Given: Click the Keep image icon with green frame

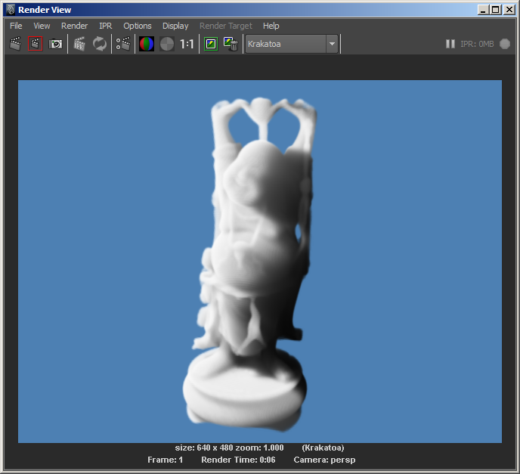Looking at the screenshot, I should 211,44.
